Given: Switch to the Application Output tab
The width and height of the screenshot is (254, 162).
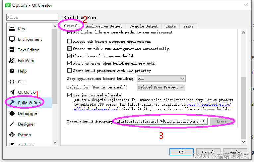Looking at the screenshot, I should pyautogui.click(x=104, y=26).
